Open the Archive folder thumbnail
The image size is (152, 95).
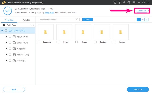[x=121, y=32]
